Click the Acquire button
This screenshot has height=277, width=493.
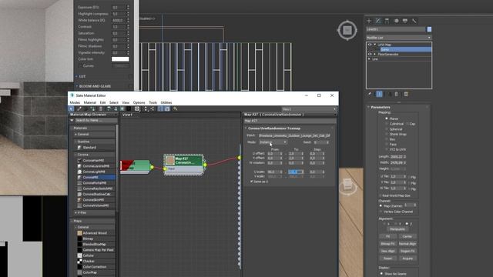(x=407, y=259)
